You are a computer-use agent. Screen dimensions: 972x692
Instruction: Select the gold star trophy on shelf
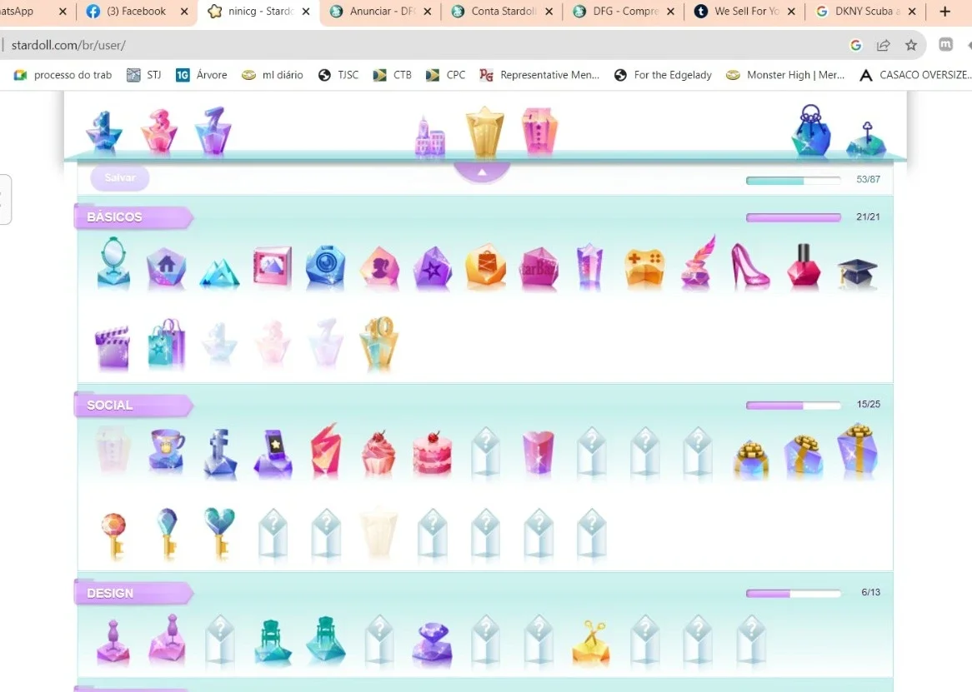tap(485, 132)
